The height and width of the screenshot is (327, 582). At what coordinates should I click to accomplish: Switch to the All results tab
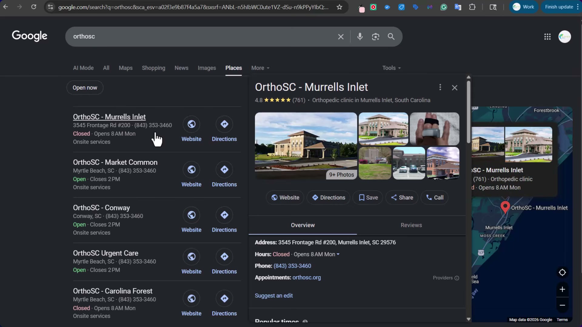click(x=106, y=68)
